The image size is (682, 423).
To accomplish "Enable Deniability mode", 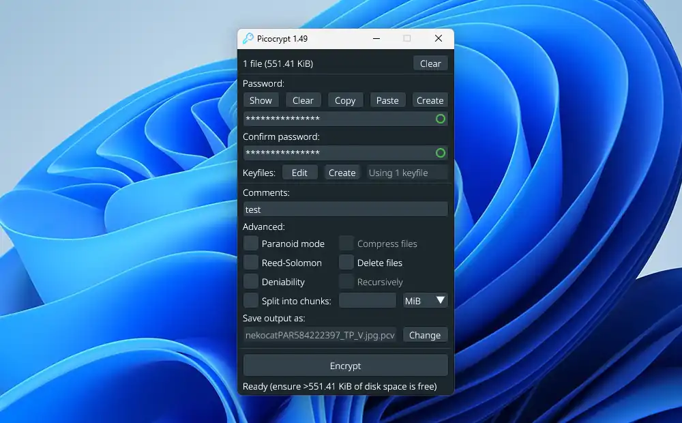I will (x=251, y=281).
